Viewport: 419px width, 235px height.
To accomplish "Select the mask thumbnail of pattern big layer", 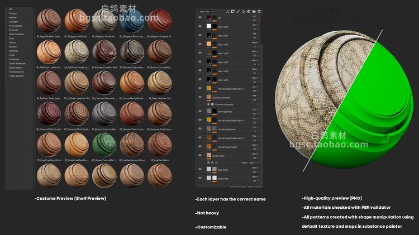I will 215,178.
